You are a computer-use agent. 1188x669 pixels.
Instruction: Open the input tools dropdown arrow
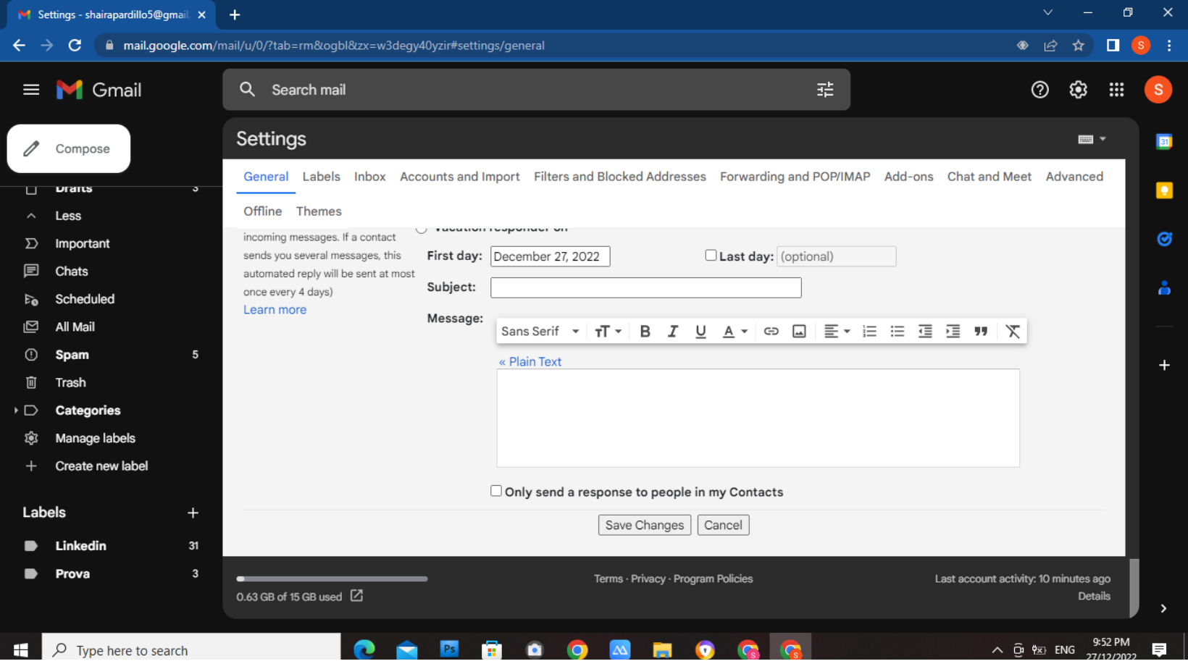pyautogui.click(x=1103, y=139)
